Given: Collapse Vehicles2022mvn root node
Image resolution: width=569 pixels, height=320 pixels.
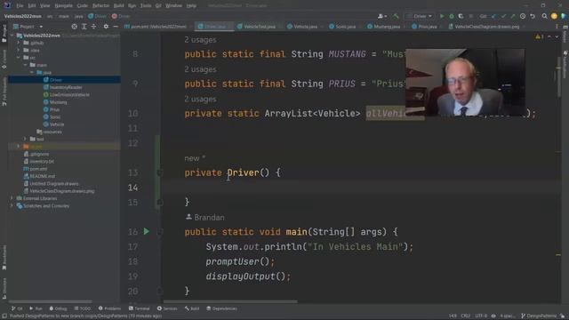Looking at the screenshot, I should tap(12, 36).
